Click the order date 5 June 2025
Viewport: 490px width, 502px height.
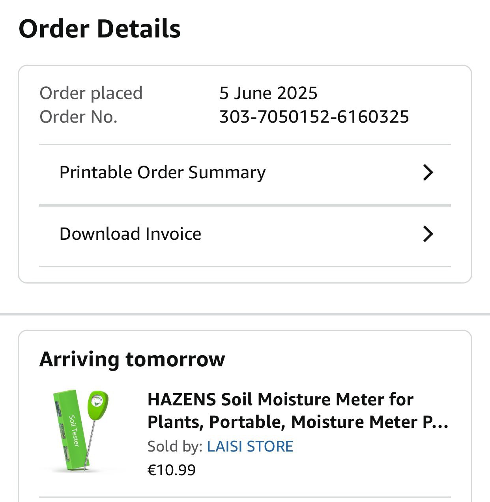click(268, 93)
